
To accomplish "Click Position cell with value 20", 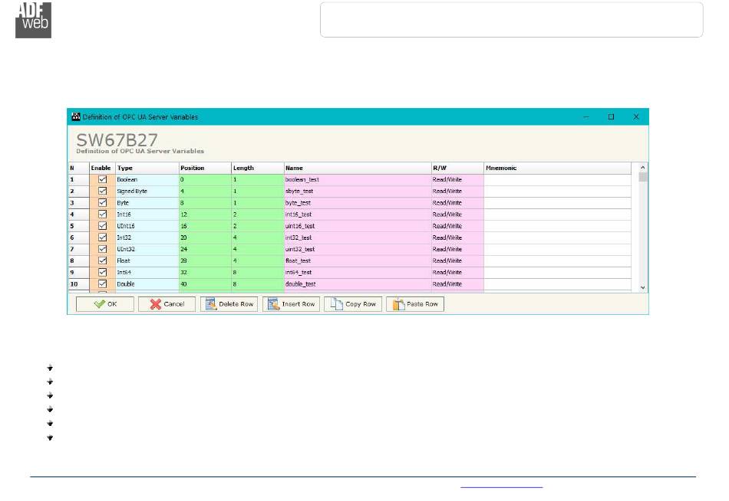I will 204,237.
